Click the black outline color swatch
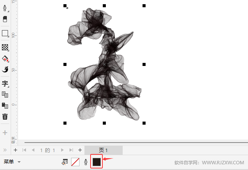 click(96, 162)
